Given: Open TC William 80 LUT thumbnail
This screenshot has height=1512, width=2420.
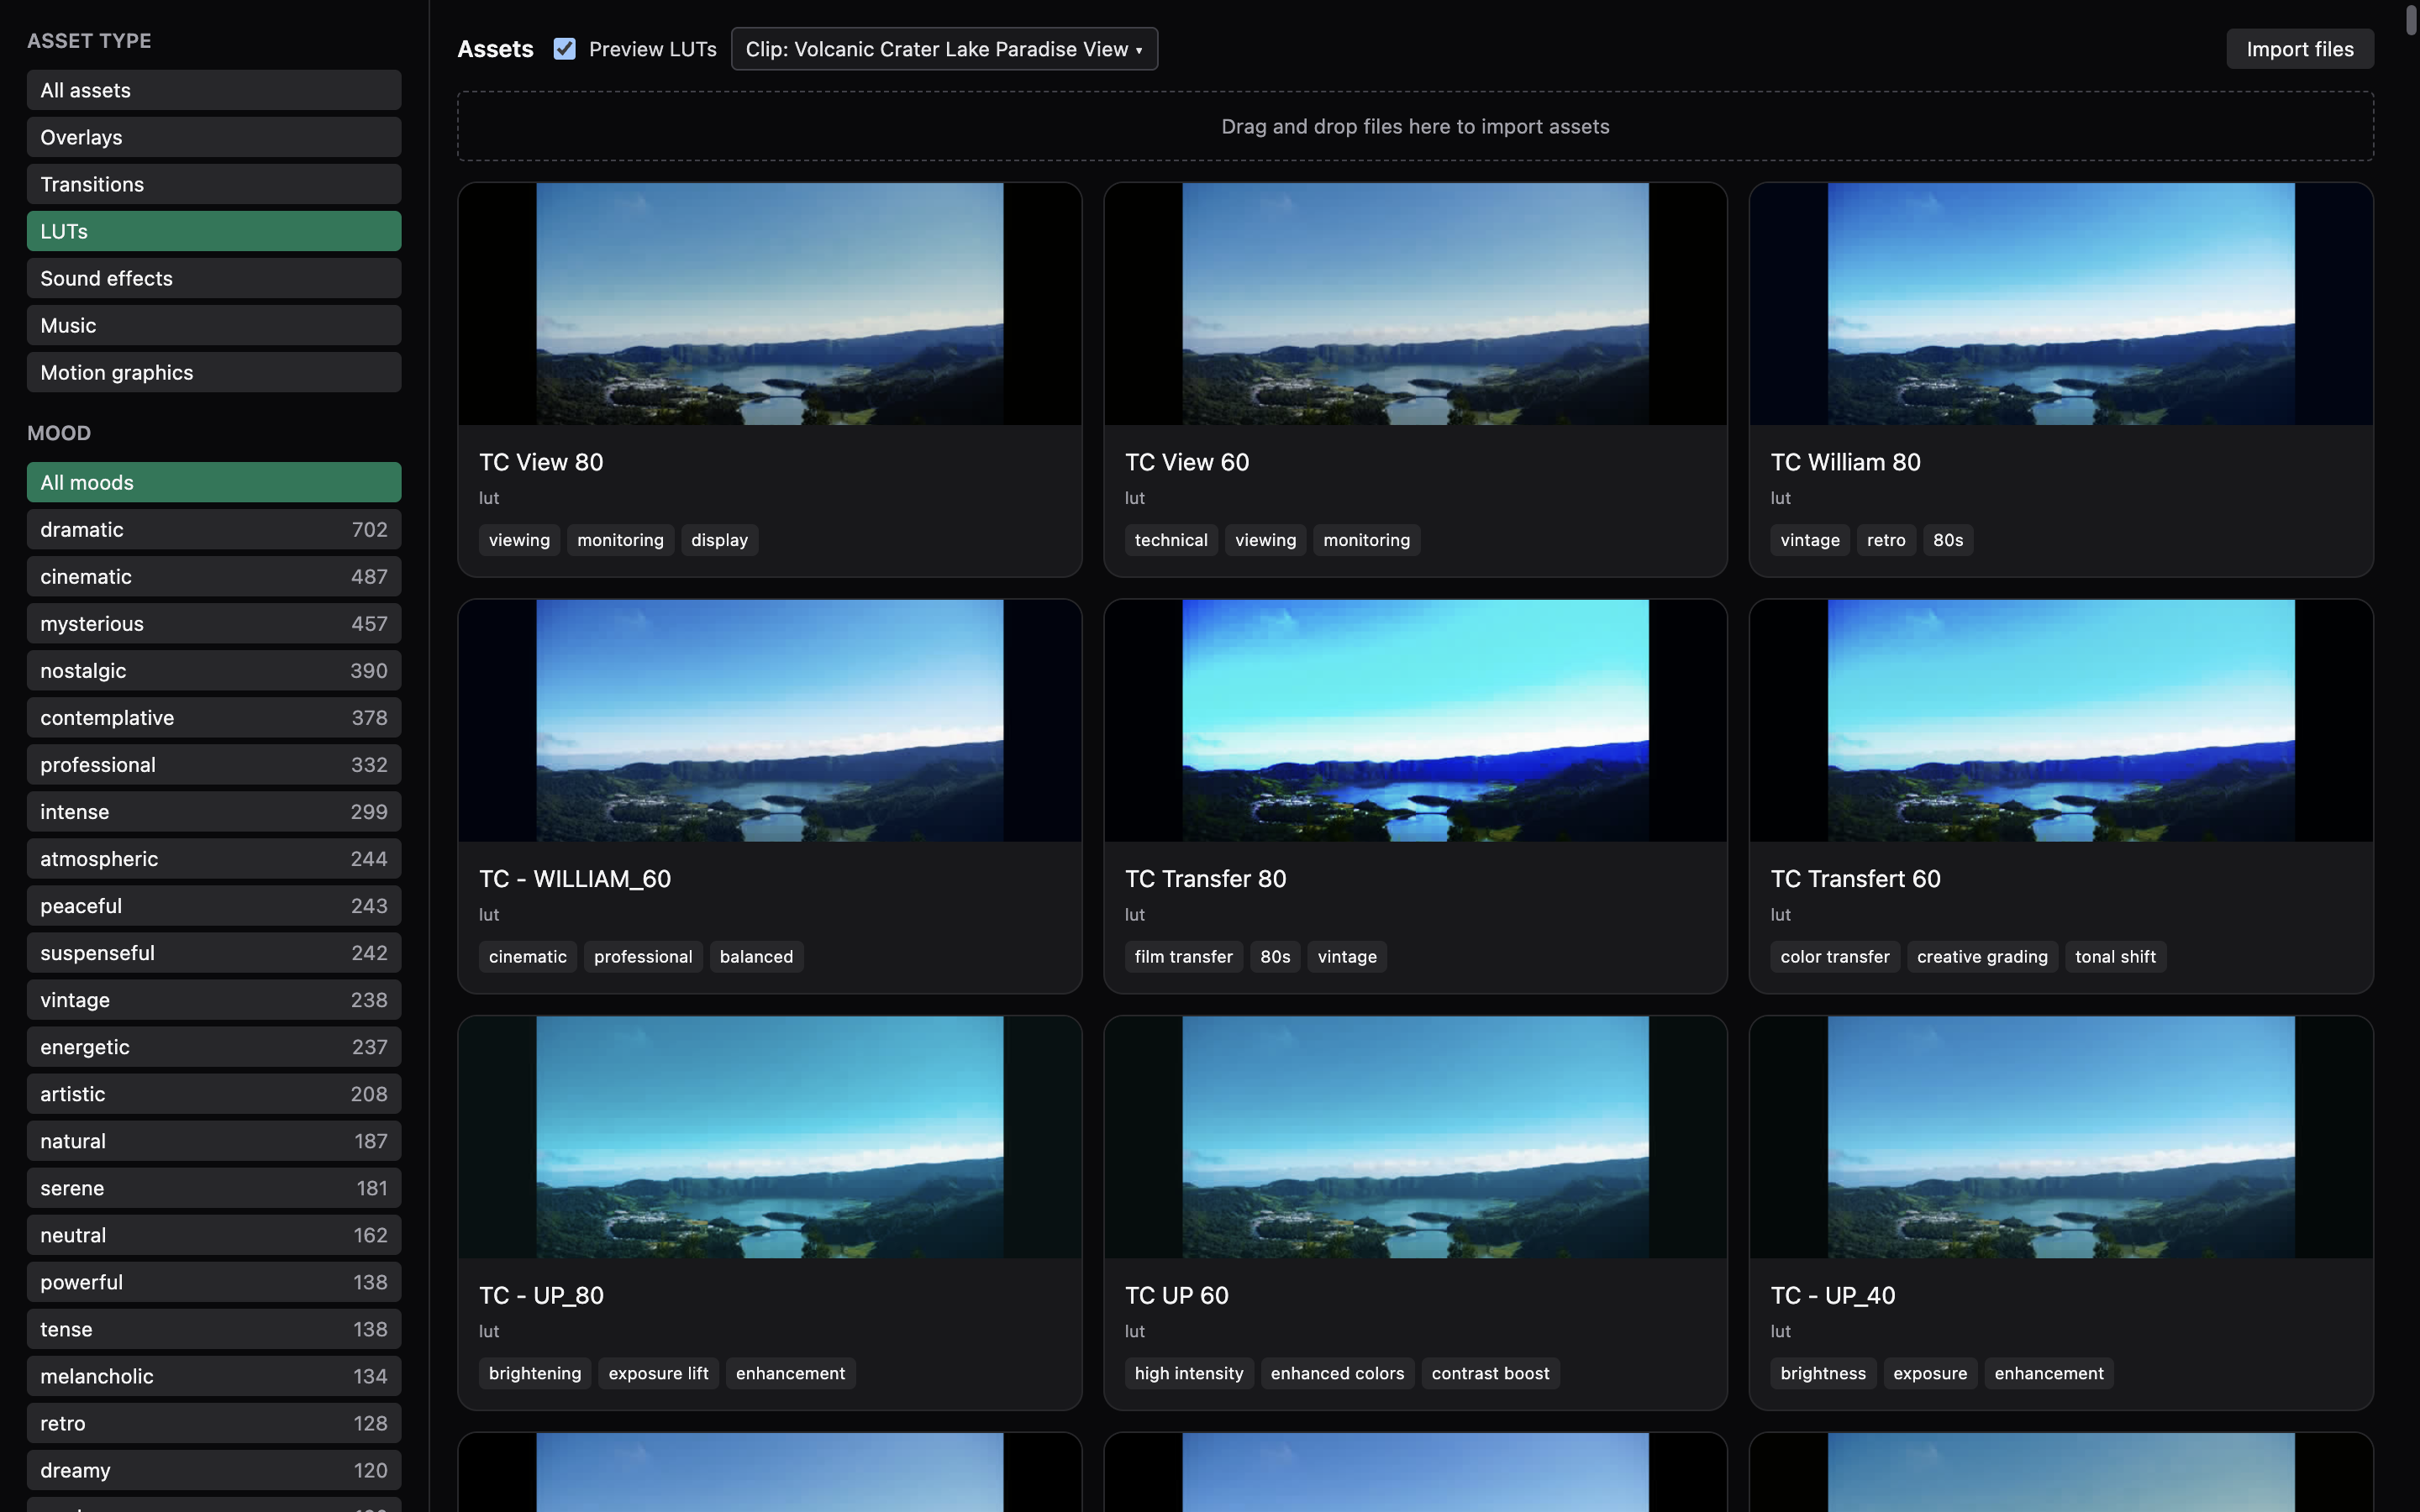Looking at the screenshot, I should pos(2061,304).
